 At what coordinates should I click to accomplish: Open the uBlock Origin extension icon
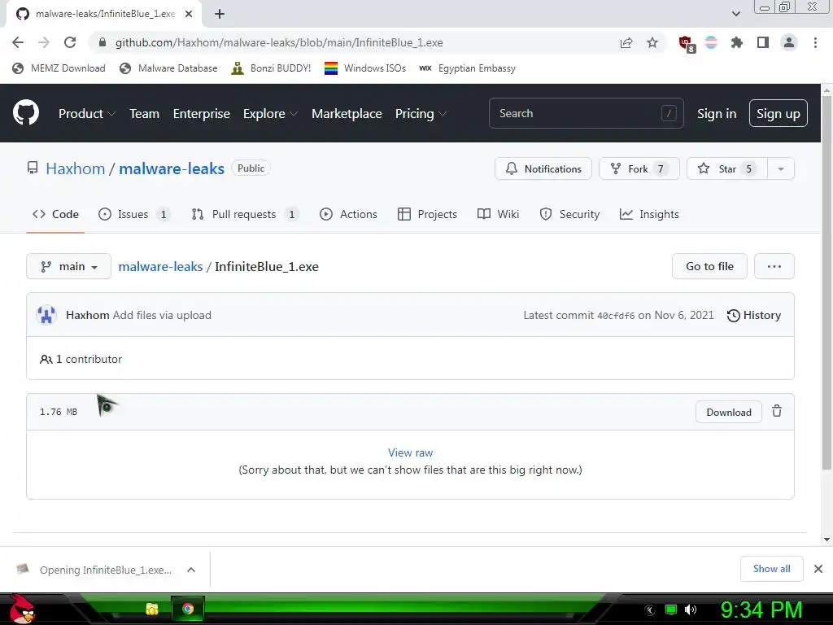(x=687, y=44)
